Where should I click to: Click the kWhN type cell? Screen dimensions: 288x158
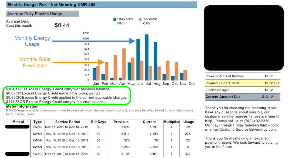click(37, 147)
